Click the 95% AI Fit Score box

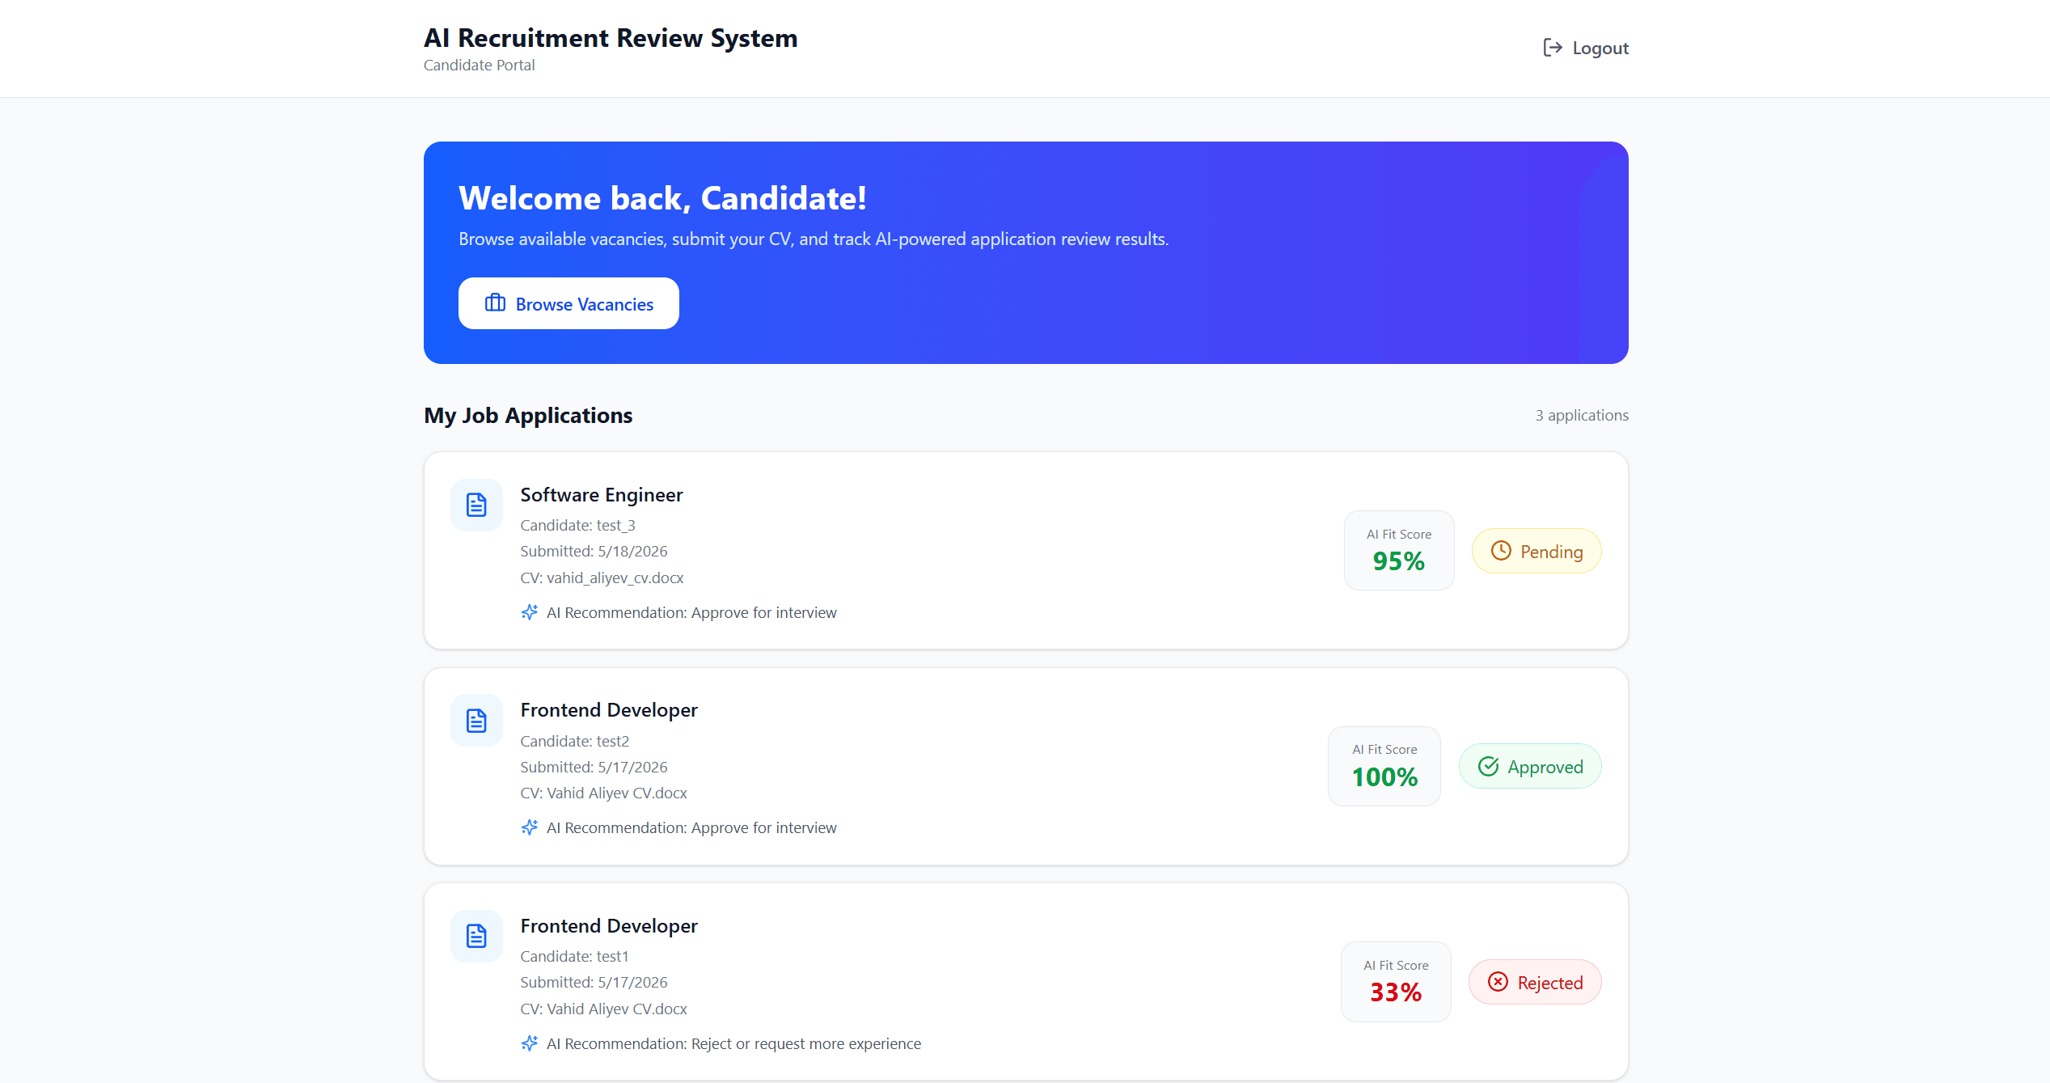(1399, 551)
